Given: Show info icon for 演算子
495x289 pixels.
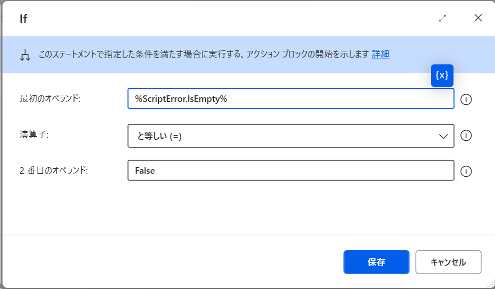Looking at the screenshot, I should pyautogui.click(x=466, y=135).
